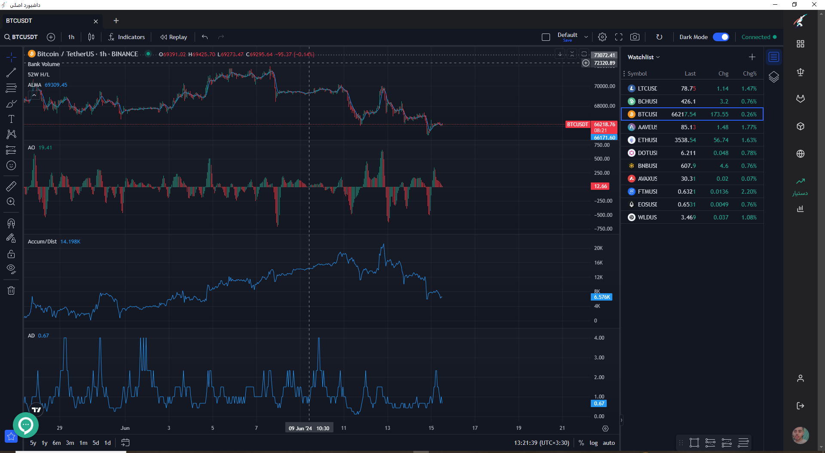Change the 1h time interval
The height and width of the screenshot is (453, 825).
point(71,37)
